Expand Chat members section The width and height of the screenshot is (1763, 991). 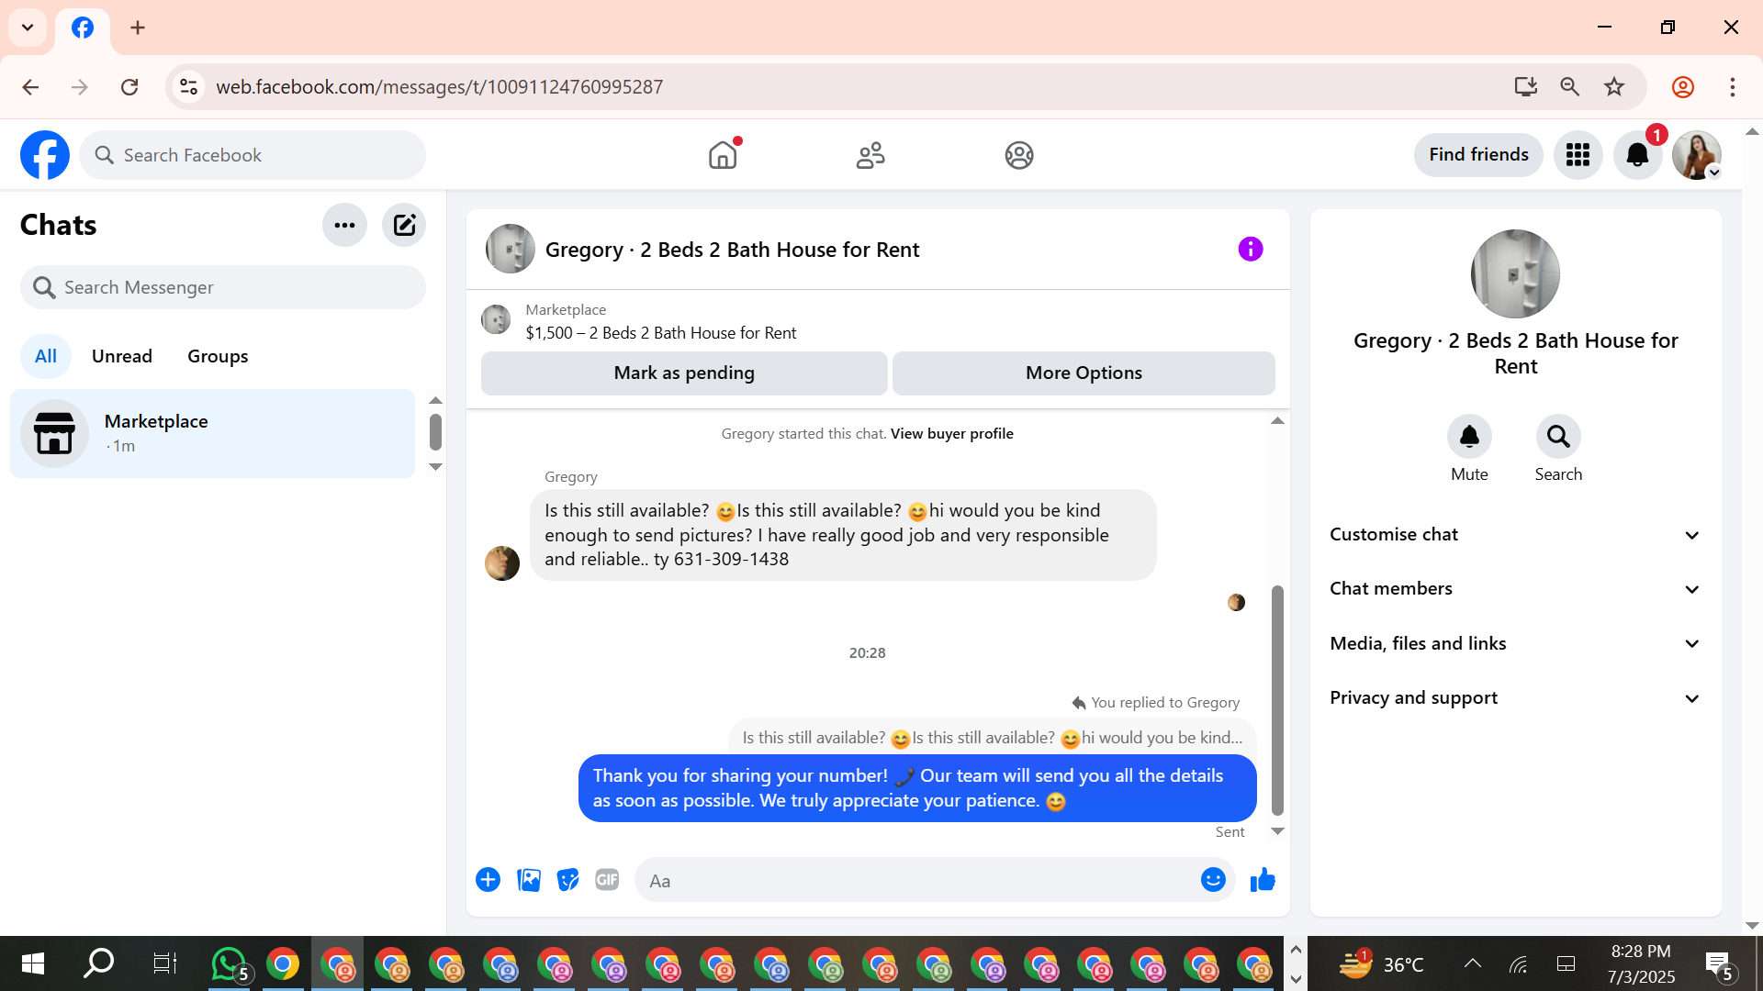(x=1515, y=589)
